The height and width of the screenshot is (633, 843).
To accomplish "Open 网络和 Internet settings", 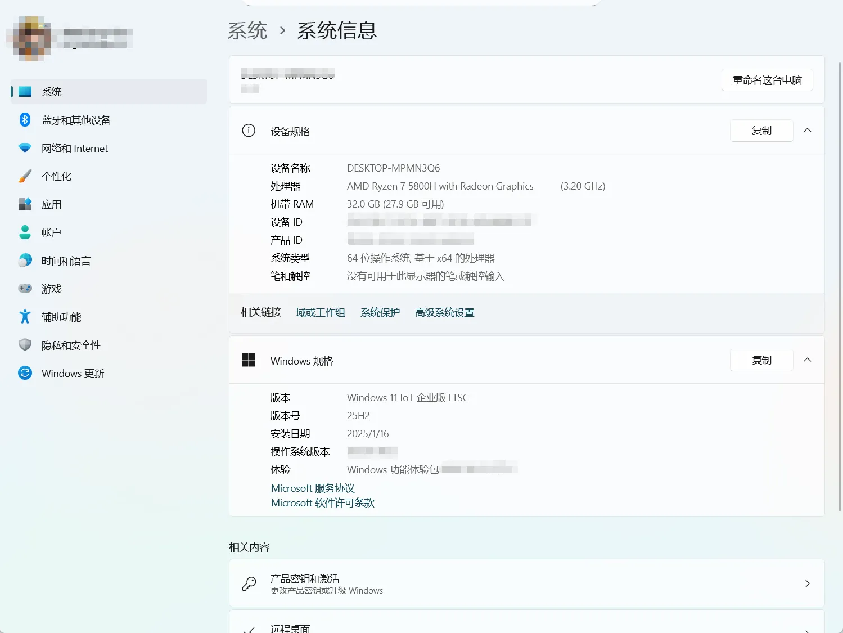I will [x=74, y=148].
